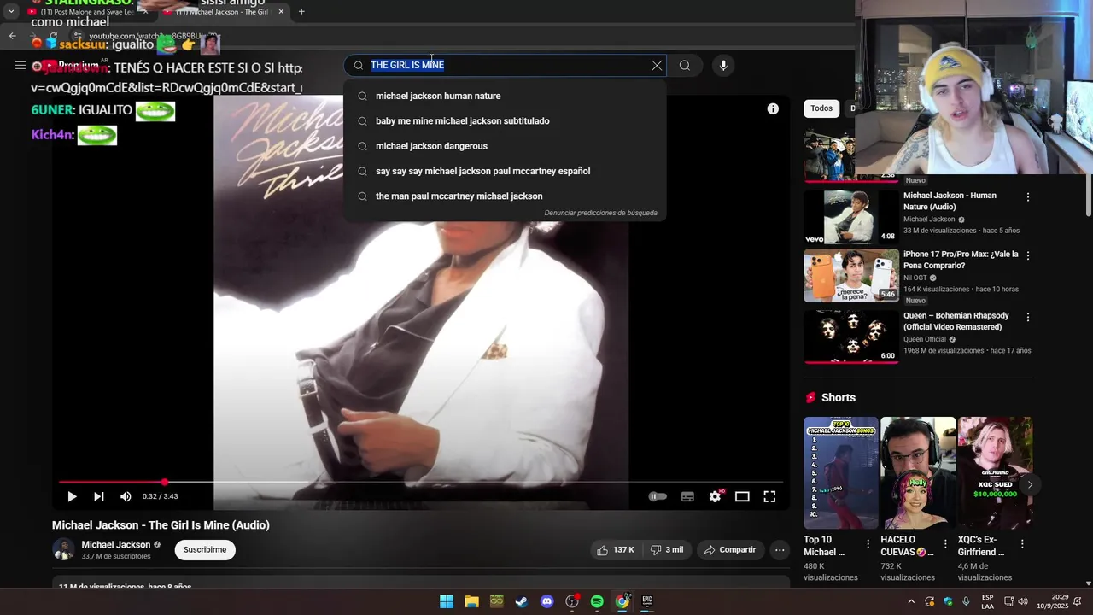Open video info card icon in the player corner
This screenshot has width=1093, height=615.
point(773,108)
